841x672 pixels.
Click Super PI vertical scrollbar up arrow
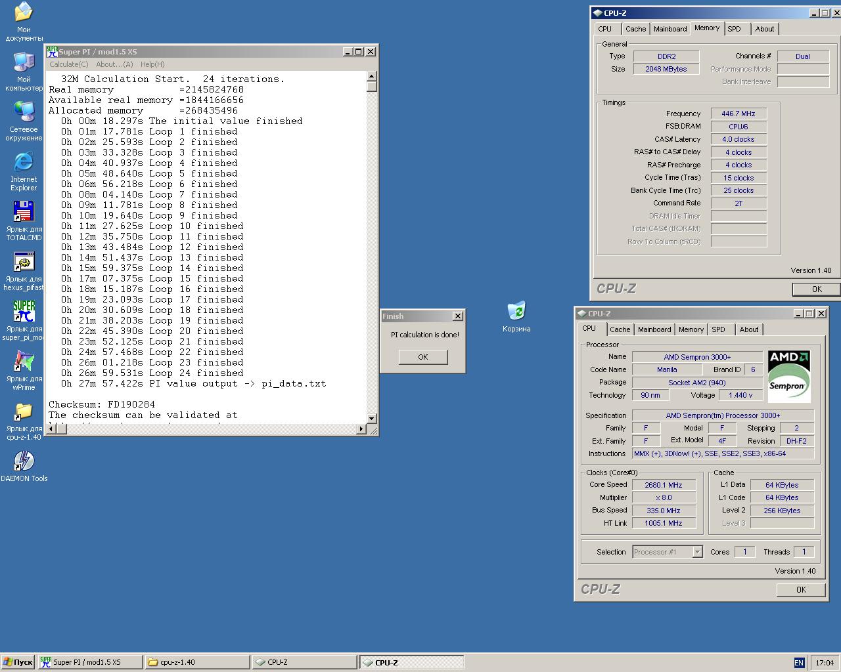[372, 76]
